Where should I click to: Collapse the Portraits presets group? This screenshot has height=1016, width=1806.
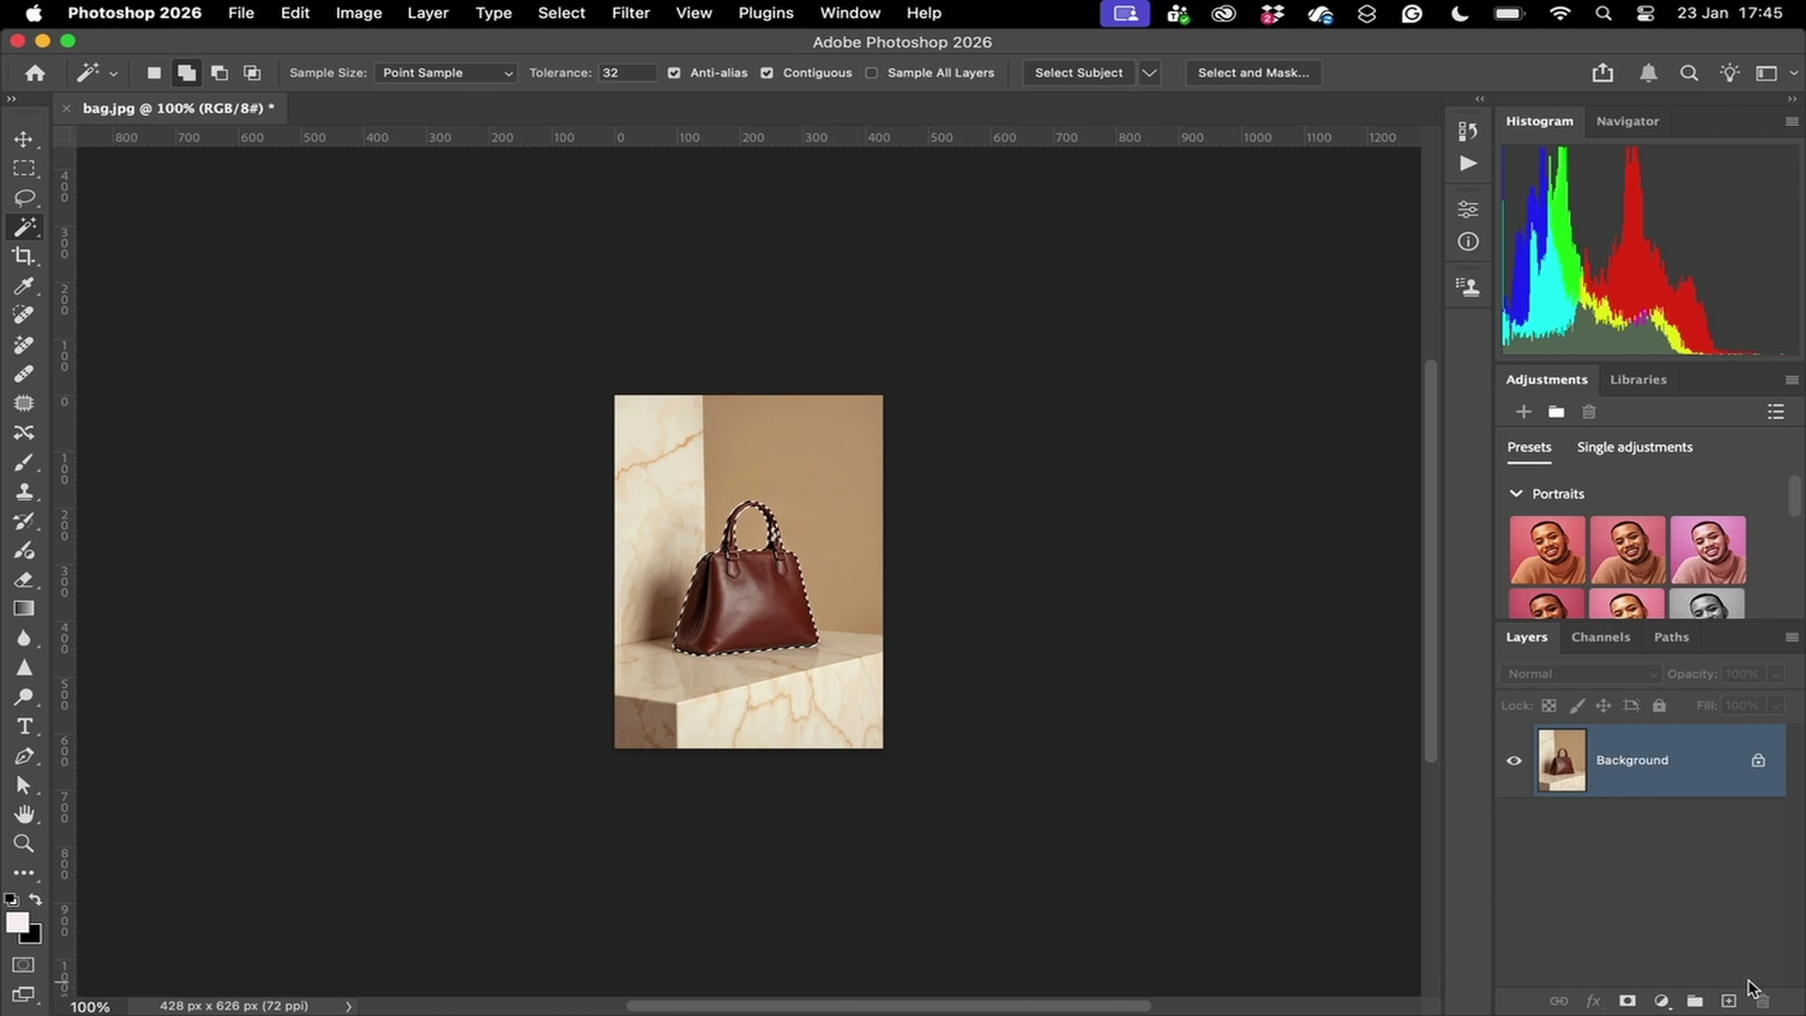[x=1516, y=493]
